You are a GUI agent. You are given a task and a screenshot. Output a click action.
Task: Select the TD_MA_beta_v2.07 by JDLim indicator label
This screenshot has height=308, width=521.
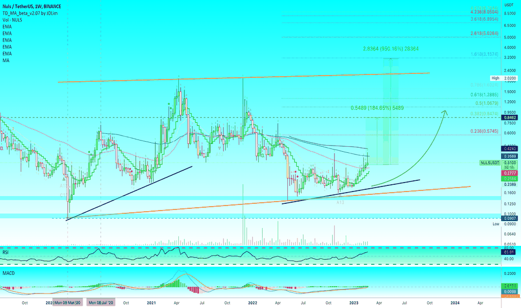pos(30,13)
